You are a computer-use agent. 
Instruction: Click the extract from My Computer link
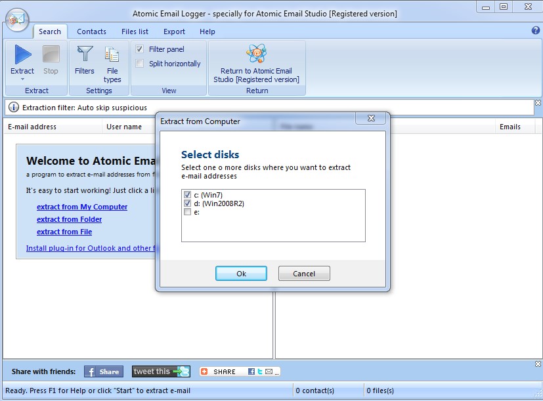(x=82, y=207)
